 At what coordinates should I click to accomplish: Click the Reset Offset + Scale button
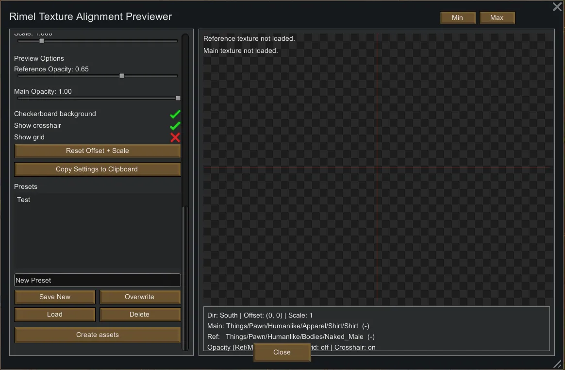98,151
